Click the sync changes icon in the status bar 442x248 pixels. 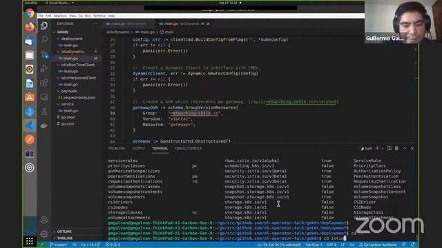[x=75, y=245]
